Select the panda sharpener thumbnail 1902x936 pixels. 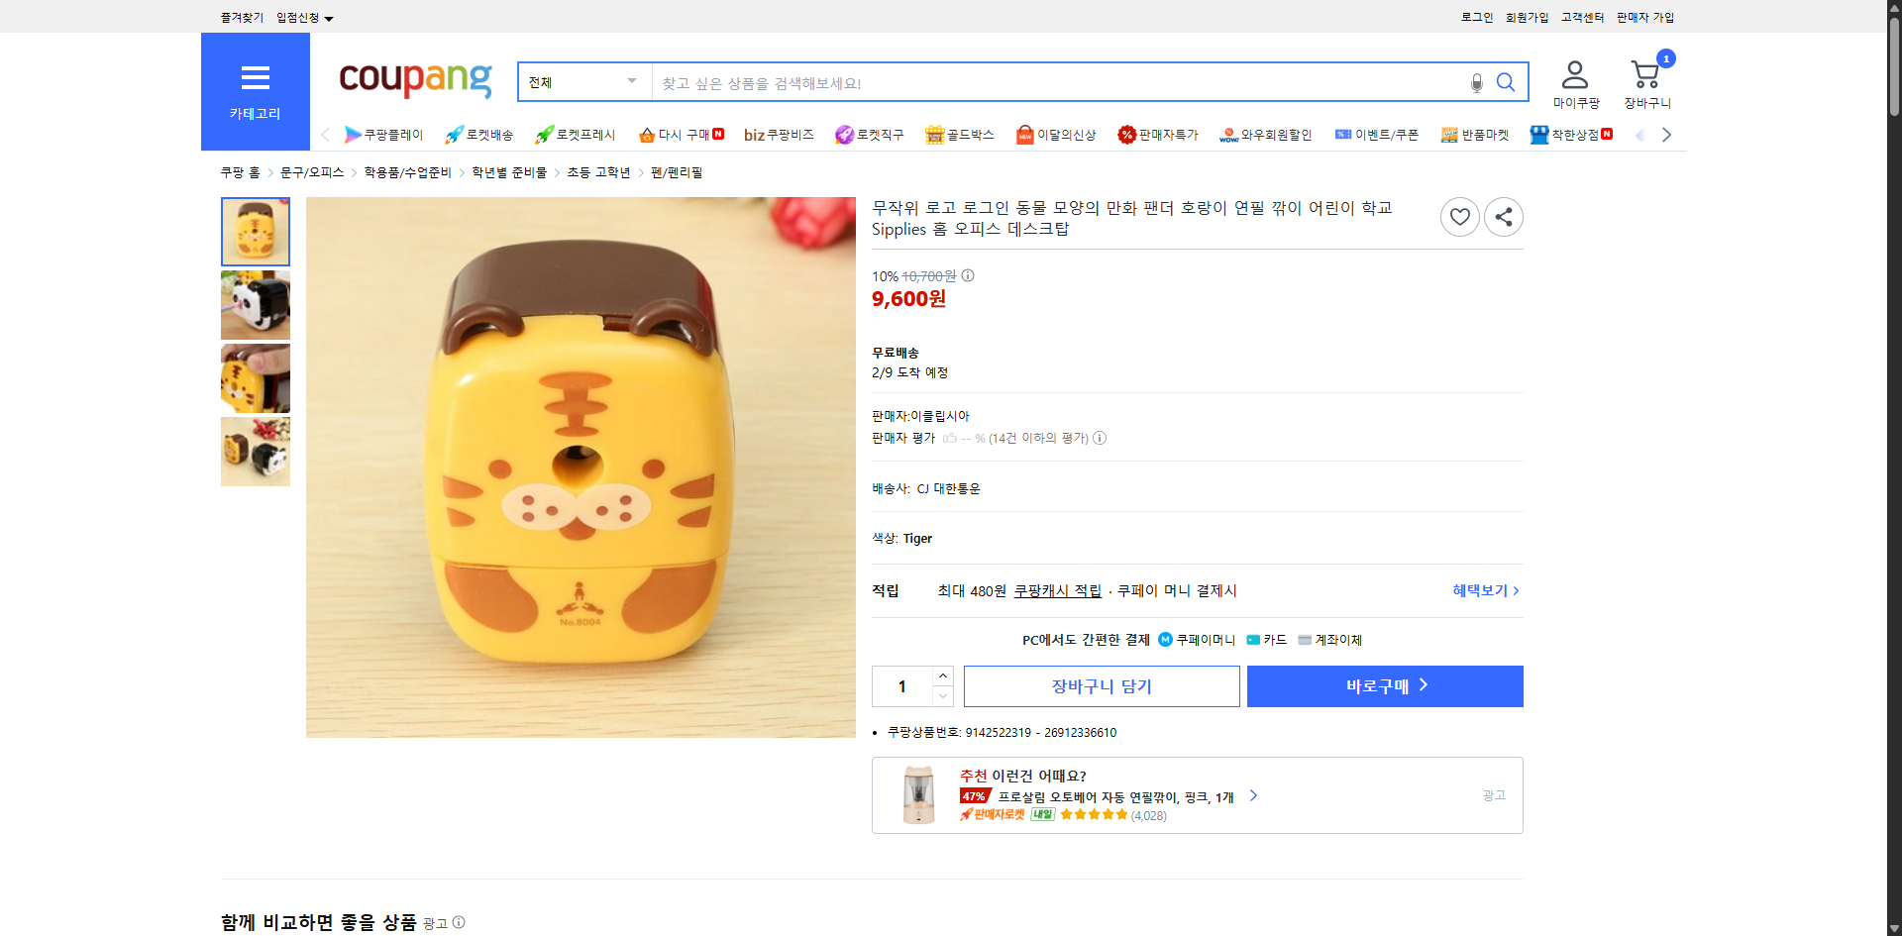[255, 305]
